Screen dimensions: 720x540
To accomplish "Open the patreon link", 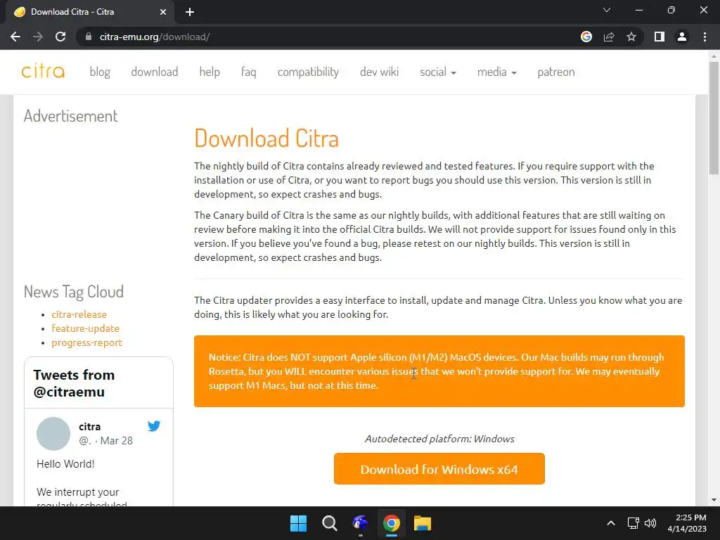I will point(556,72).
